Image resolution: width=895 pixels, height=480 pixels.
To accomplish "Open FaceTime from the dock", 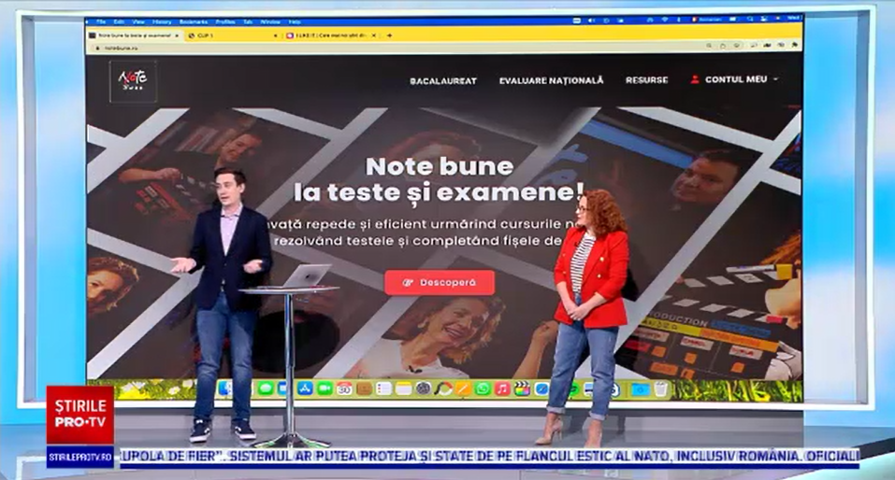I will [325, 388].
